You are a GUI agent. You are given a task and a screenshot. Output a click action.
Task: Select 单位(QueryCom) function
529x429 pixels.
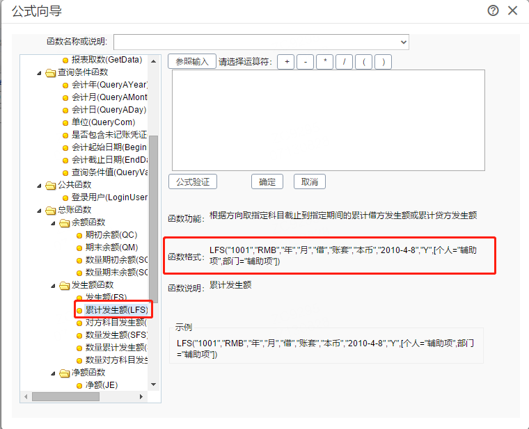point(103,122)
